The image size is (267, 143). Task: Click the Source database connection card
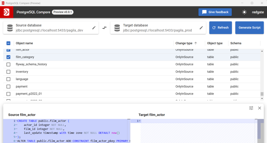click(51, 28)
